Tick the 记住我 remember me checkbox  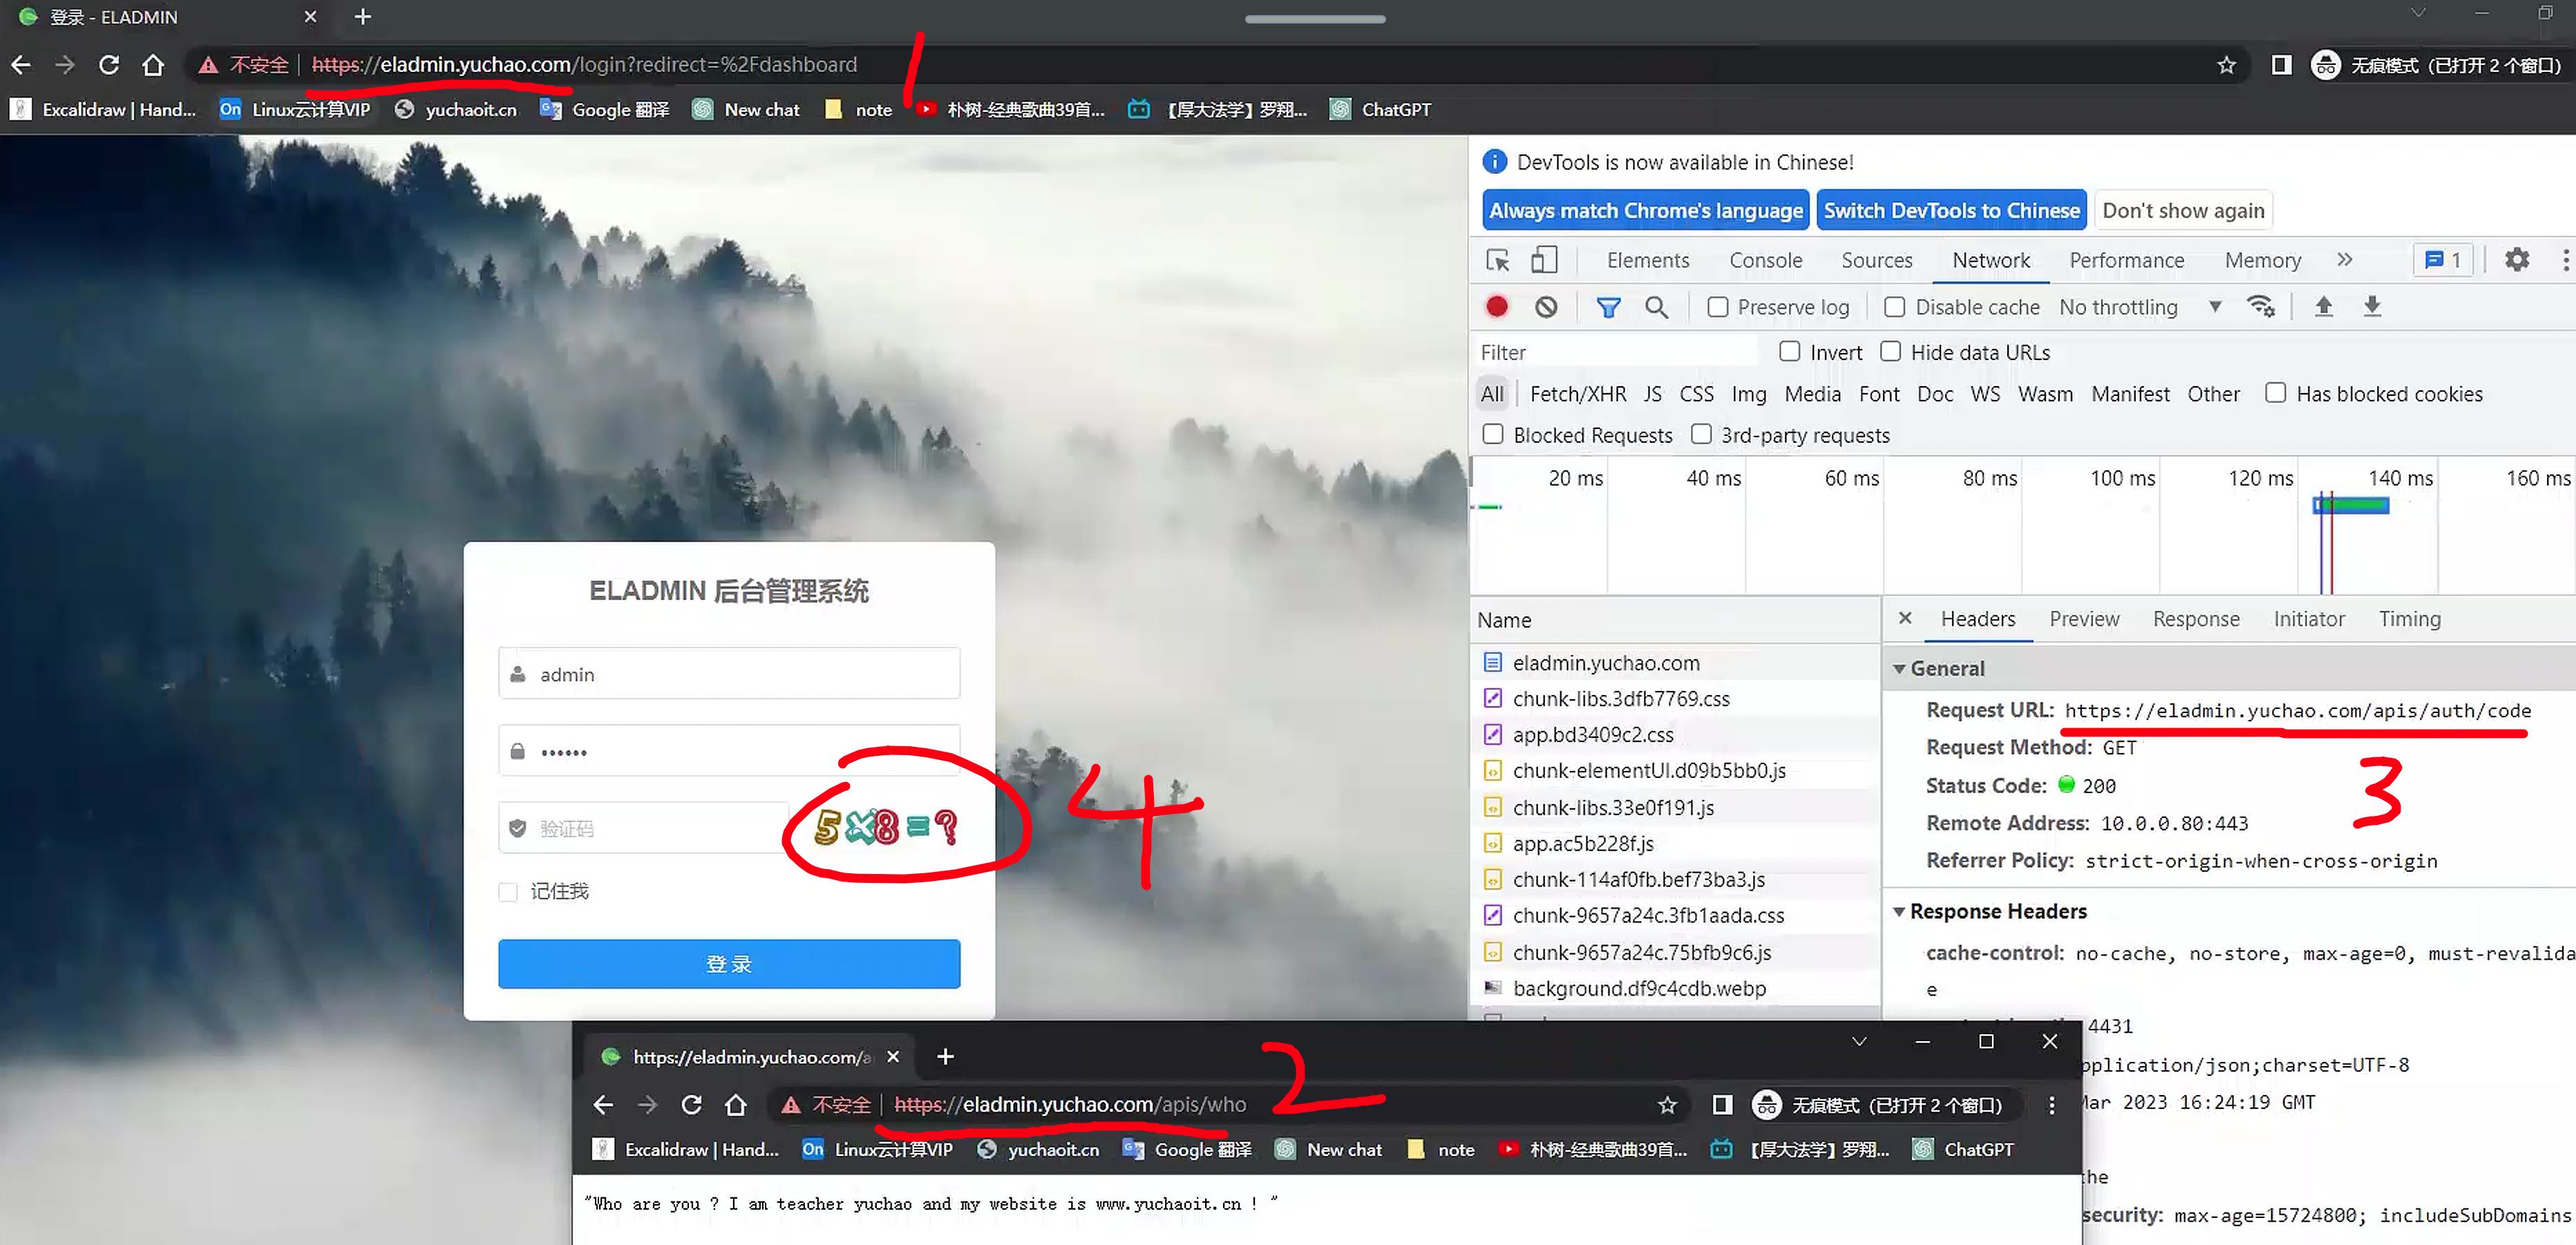pyautogui.click(x=508, y=891)
